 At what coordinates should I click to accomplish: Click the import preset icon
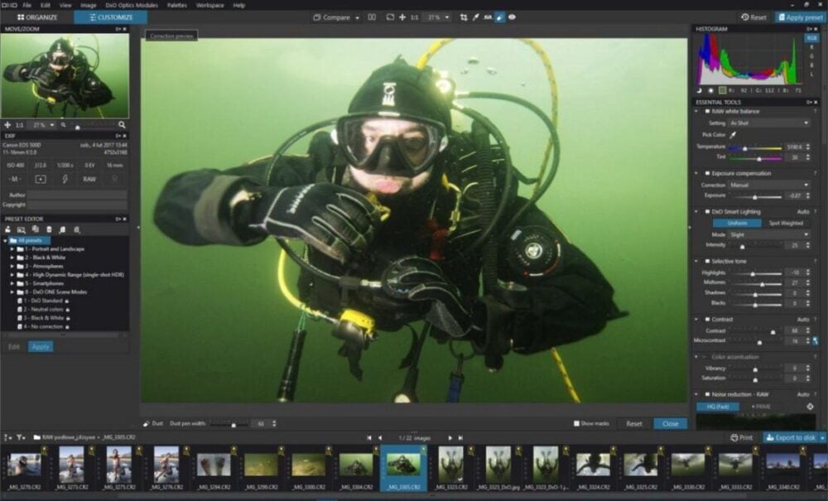click(62, 229)
